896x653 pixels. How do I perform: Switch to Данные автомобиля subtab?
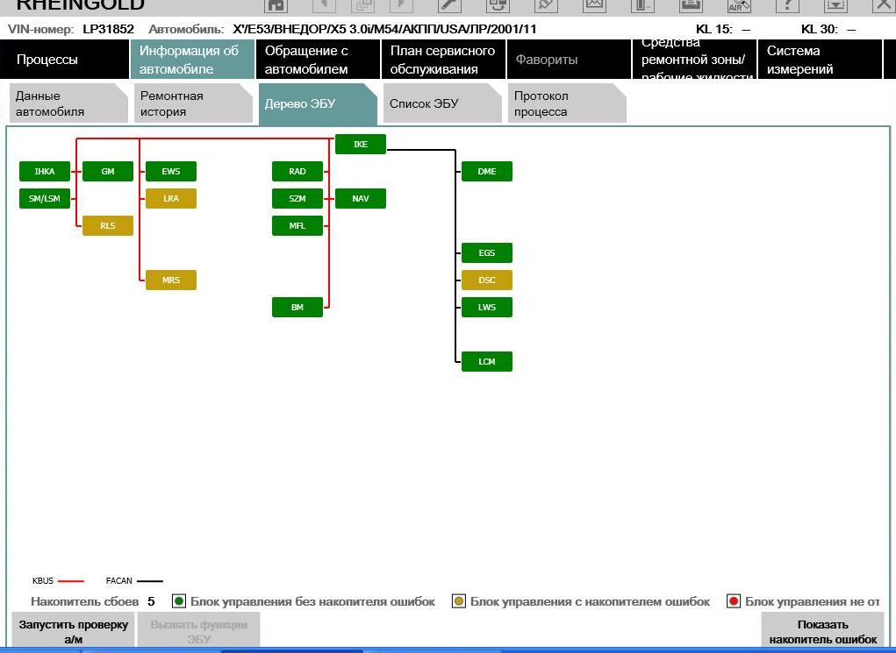coord(68,103)
